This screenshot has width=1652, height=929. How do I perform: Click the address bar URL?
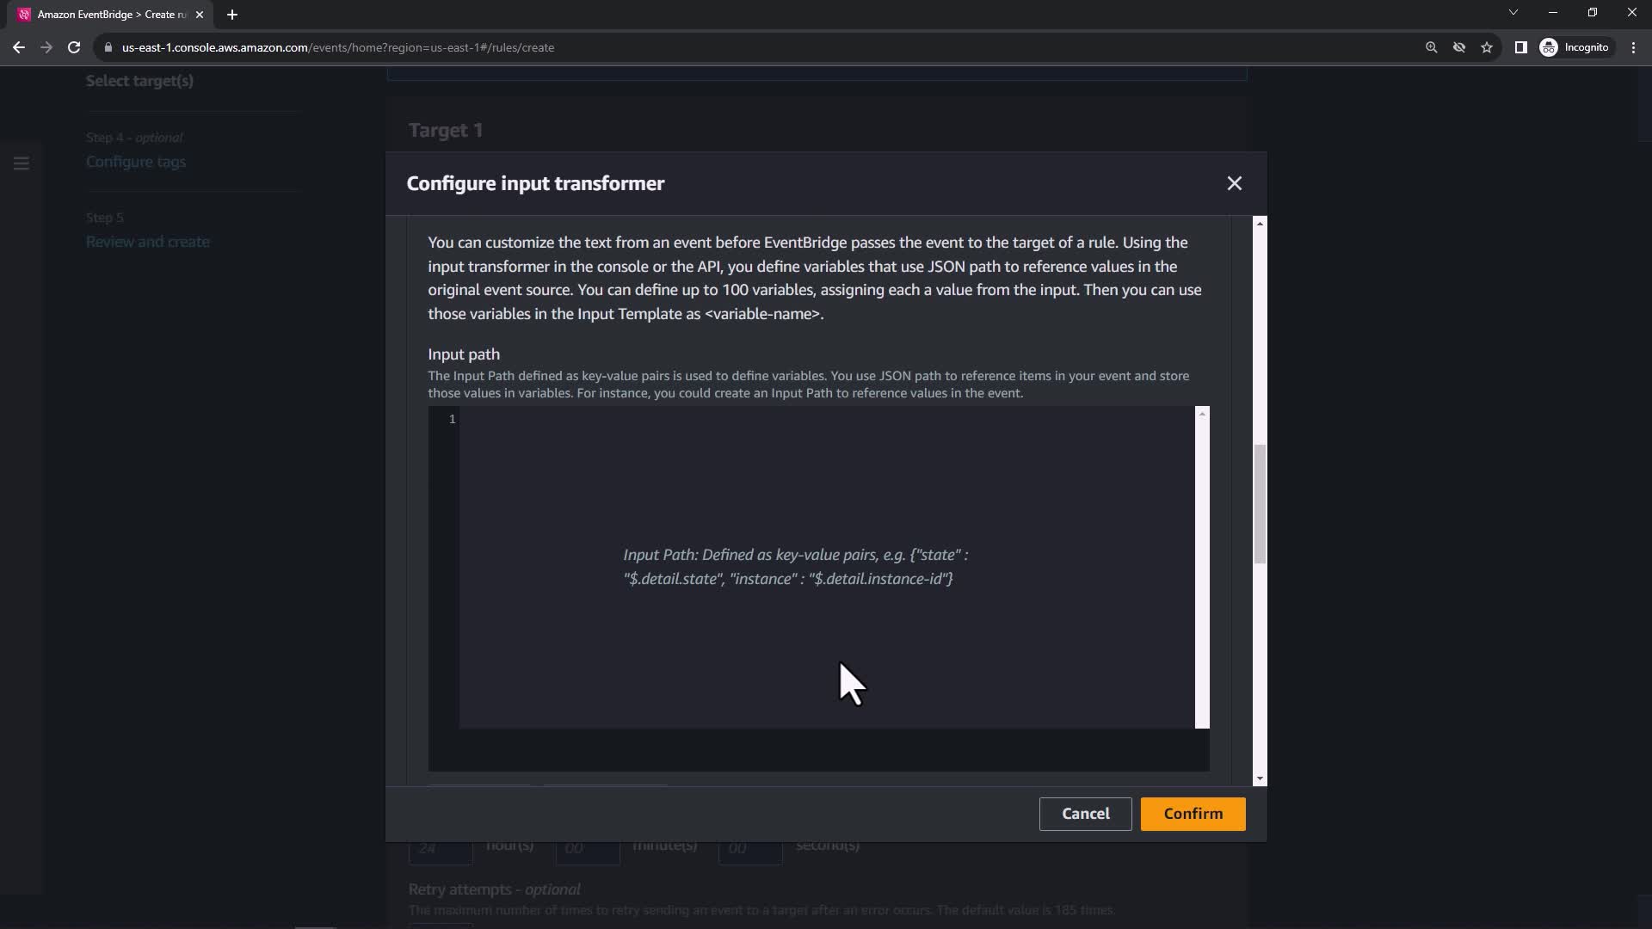pos(337,47)
